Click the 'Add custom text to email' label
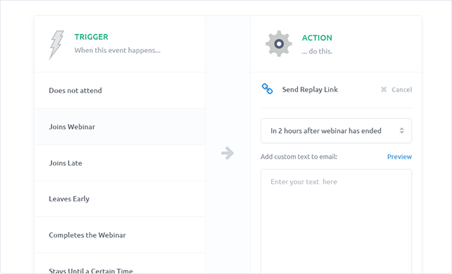 pos(299,157)
